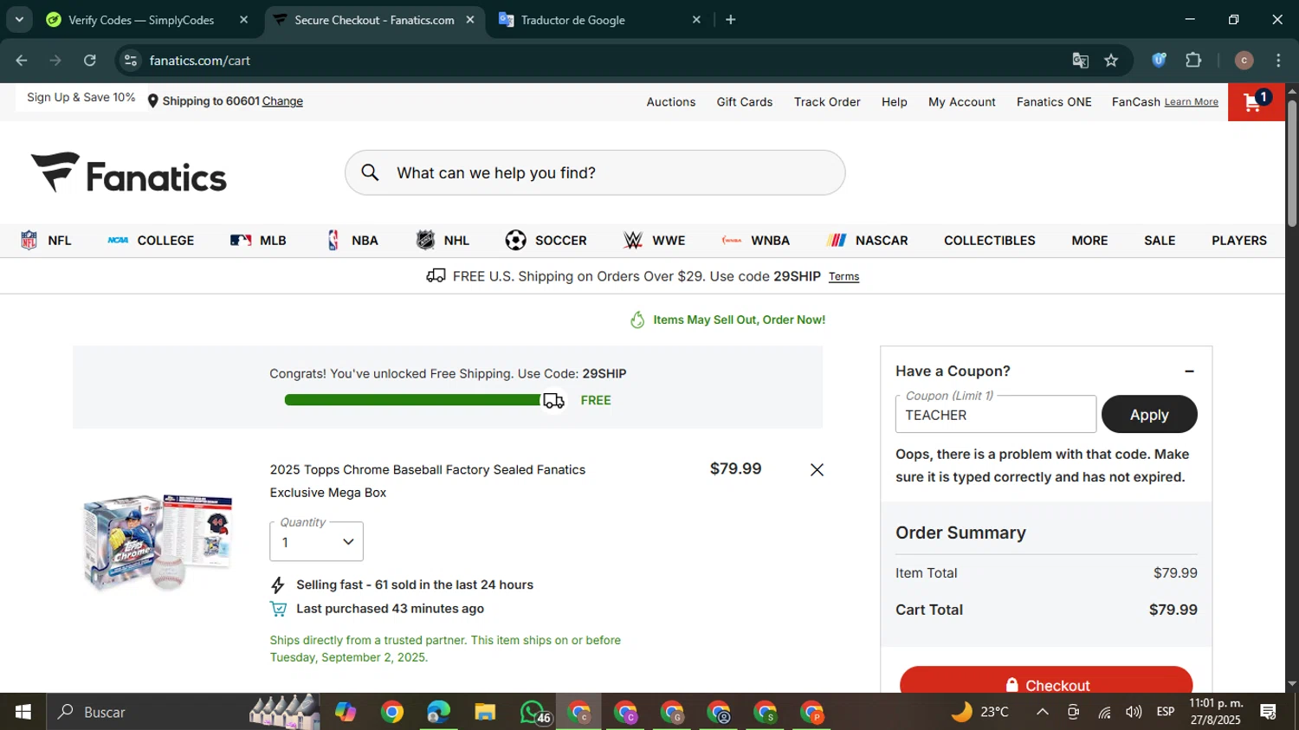The width and height of the screenshot is (1299, 730).
Task: Open the Bitwarden shield extension icon
Action: click(x=1159, y=60)
